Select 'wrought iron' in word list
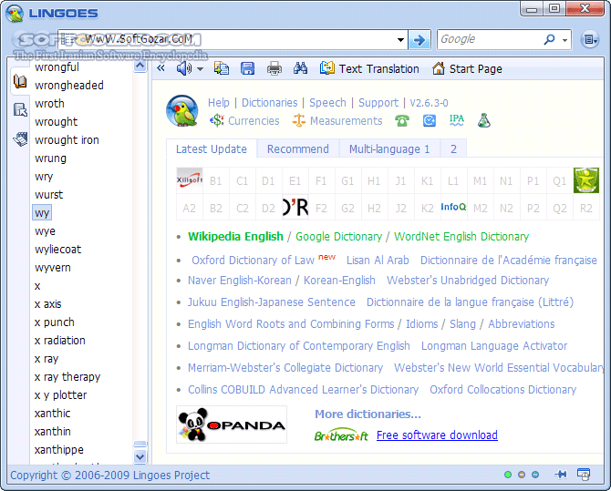 tap(67, 140)
